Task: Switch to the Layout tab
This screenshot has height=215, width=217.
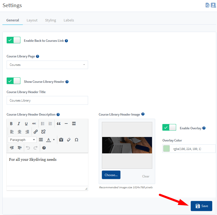Action: click(32, 20)
